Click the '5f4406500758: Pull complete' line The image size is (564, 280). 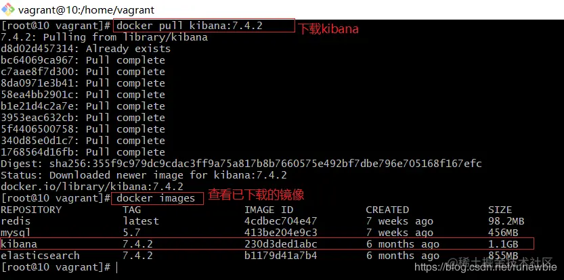pyautogui.click(x=83, y=129)
